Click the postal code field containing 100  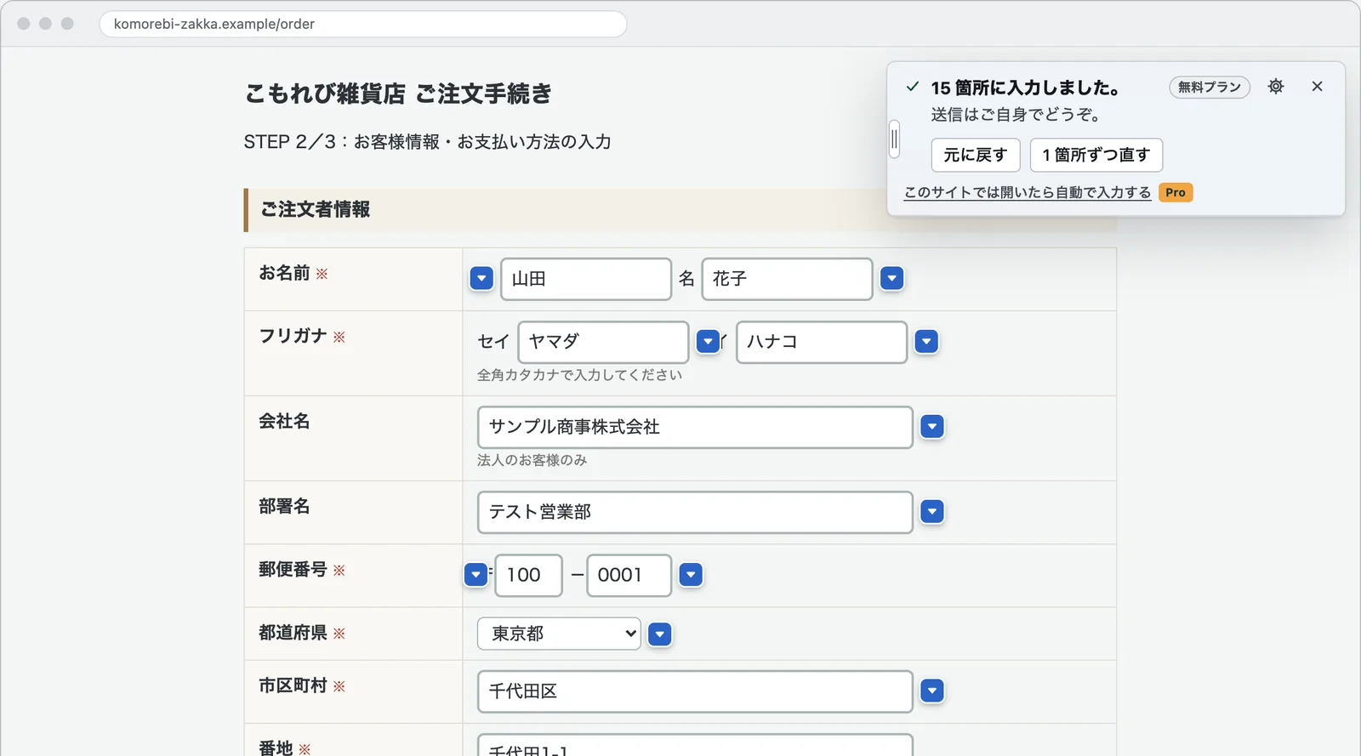(x=528, y=575)
